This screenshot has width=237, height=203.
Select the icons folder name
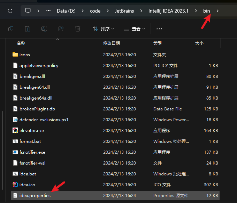point(25,55)
